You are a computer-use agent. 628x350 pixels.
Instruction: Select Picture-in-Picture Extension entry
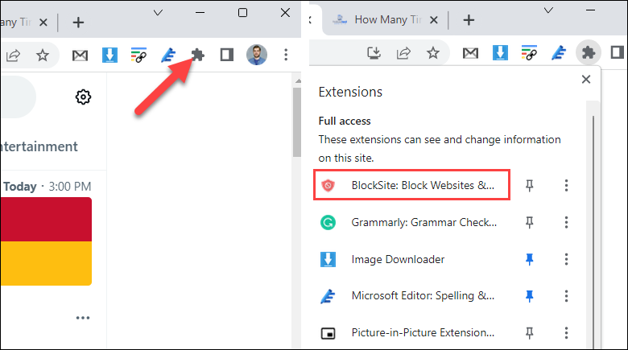click(408, 333)
